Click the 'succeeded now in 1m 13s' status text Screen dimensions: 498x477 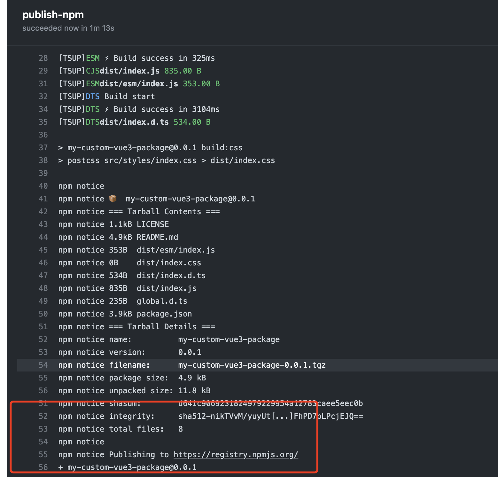pyautogui.click(x=68, y=28)
